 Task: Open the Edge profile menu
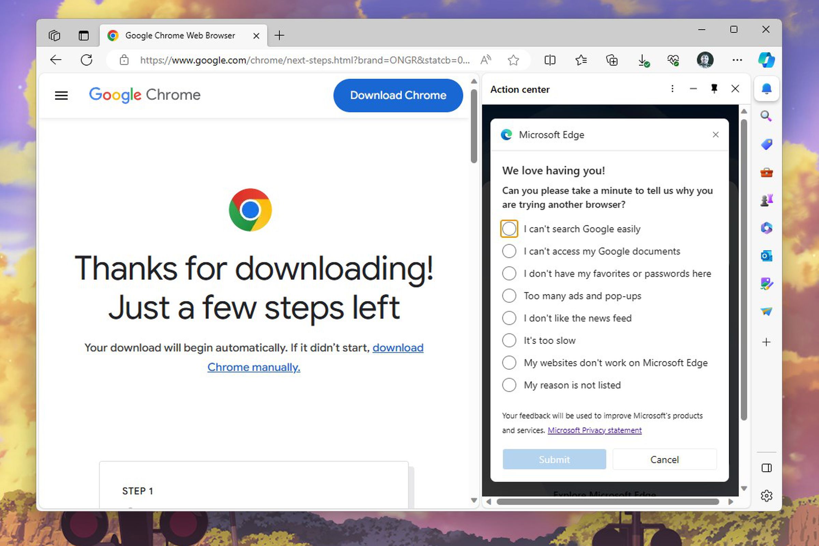point(705,60)
